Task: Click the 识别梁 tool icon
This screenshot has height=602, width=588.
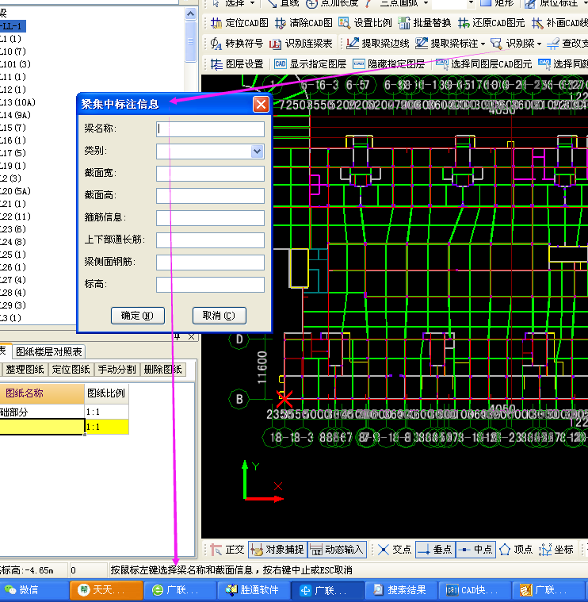Action: [x=497, y=44]
